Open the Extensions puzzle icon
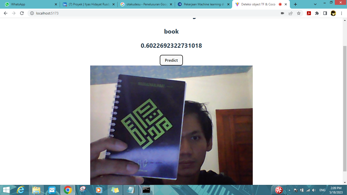 (317, 13)
